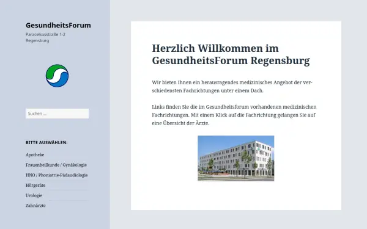Click the green and blue circular logo
Screen dimensions: 367x229
[x=57, y=76]
